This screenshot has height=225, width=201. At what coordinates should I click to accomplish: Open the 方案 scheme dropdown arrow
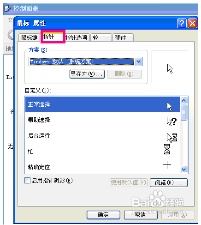pyautogui.click(x=139, y=61)
